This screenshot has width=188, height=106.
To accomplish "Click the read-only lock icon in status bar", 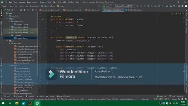I will [179, 99].
